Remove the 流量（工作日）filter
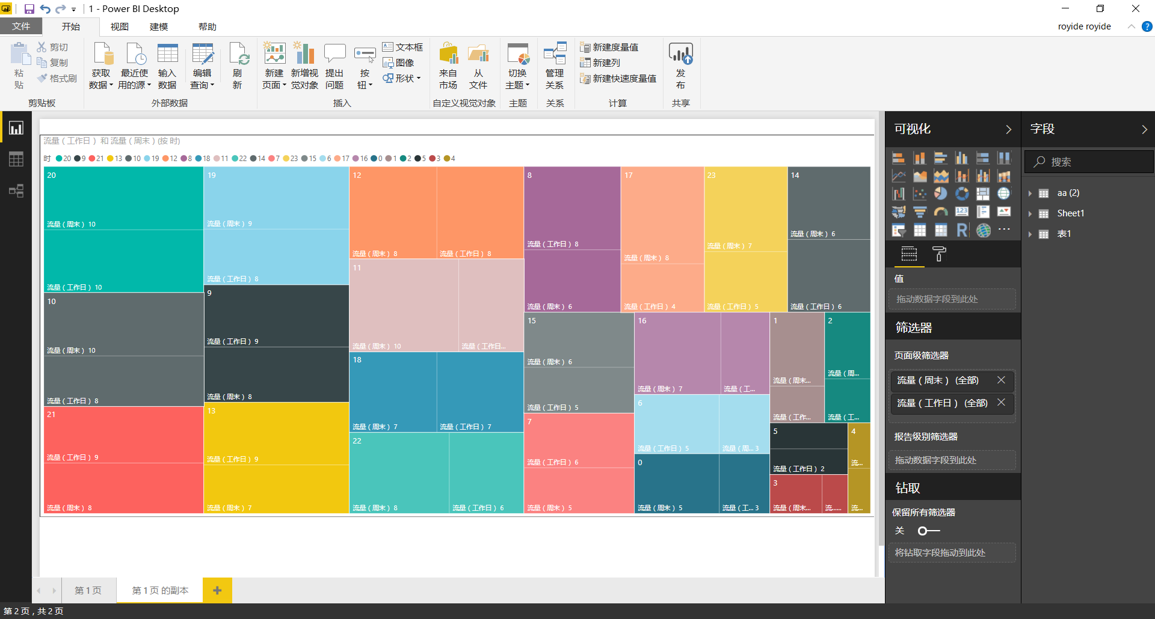1155x619 pixels. (1001, 403)
